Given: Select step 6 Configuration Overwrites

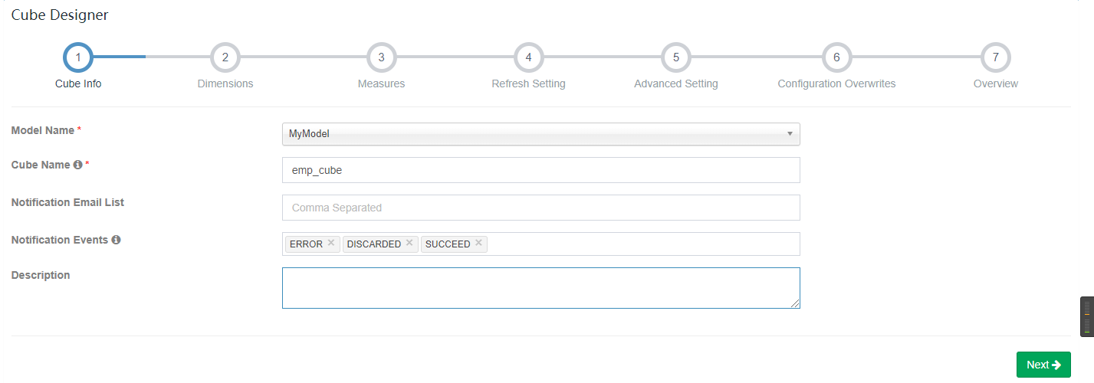Looking at the screenshot, I should [836, 57].
